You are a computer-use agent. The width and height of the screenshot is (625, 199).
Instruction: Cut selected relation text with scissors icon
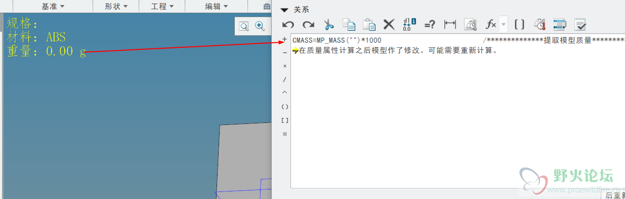329,24
